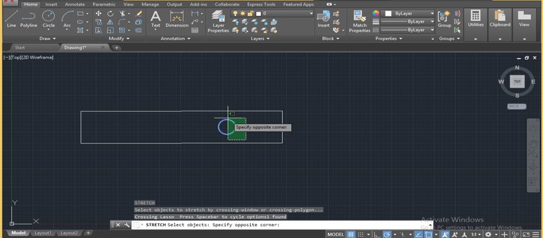Click Match Properties tool
Screen dimensions: 543x238
[359, 22]
